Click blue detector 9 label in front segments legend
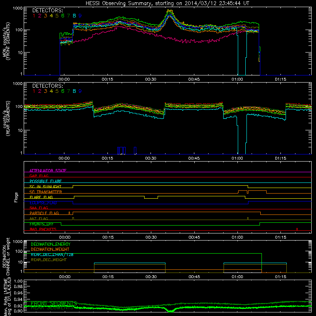 pyautogui.click(x=80, y=15)
